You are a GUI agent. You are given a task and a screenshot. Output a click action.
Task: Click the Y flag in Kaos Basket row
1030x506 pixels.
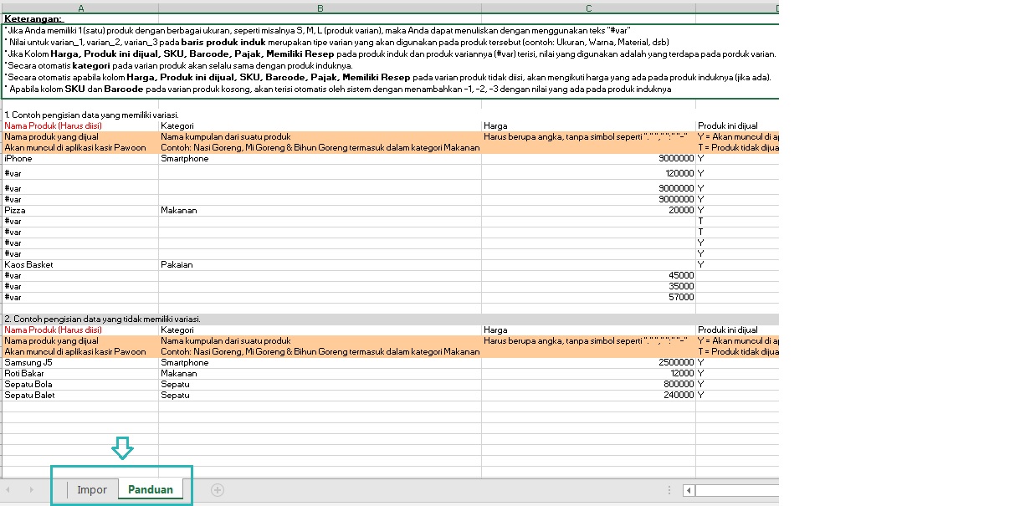pos(701,265)
